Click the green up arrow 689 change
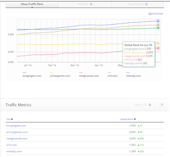Image resolution: width=170 pixels, height=157 pixels. click(x=141, y=139)
